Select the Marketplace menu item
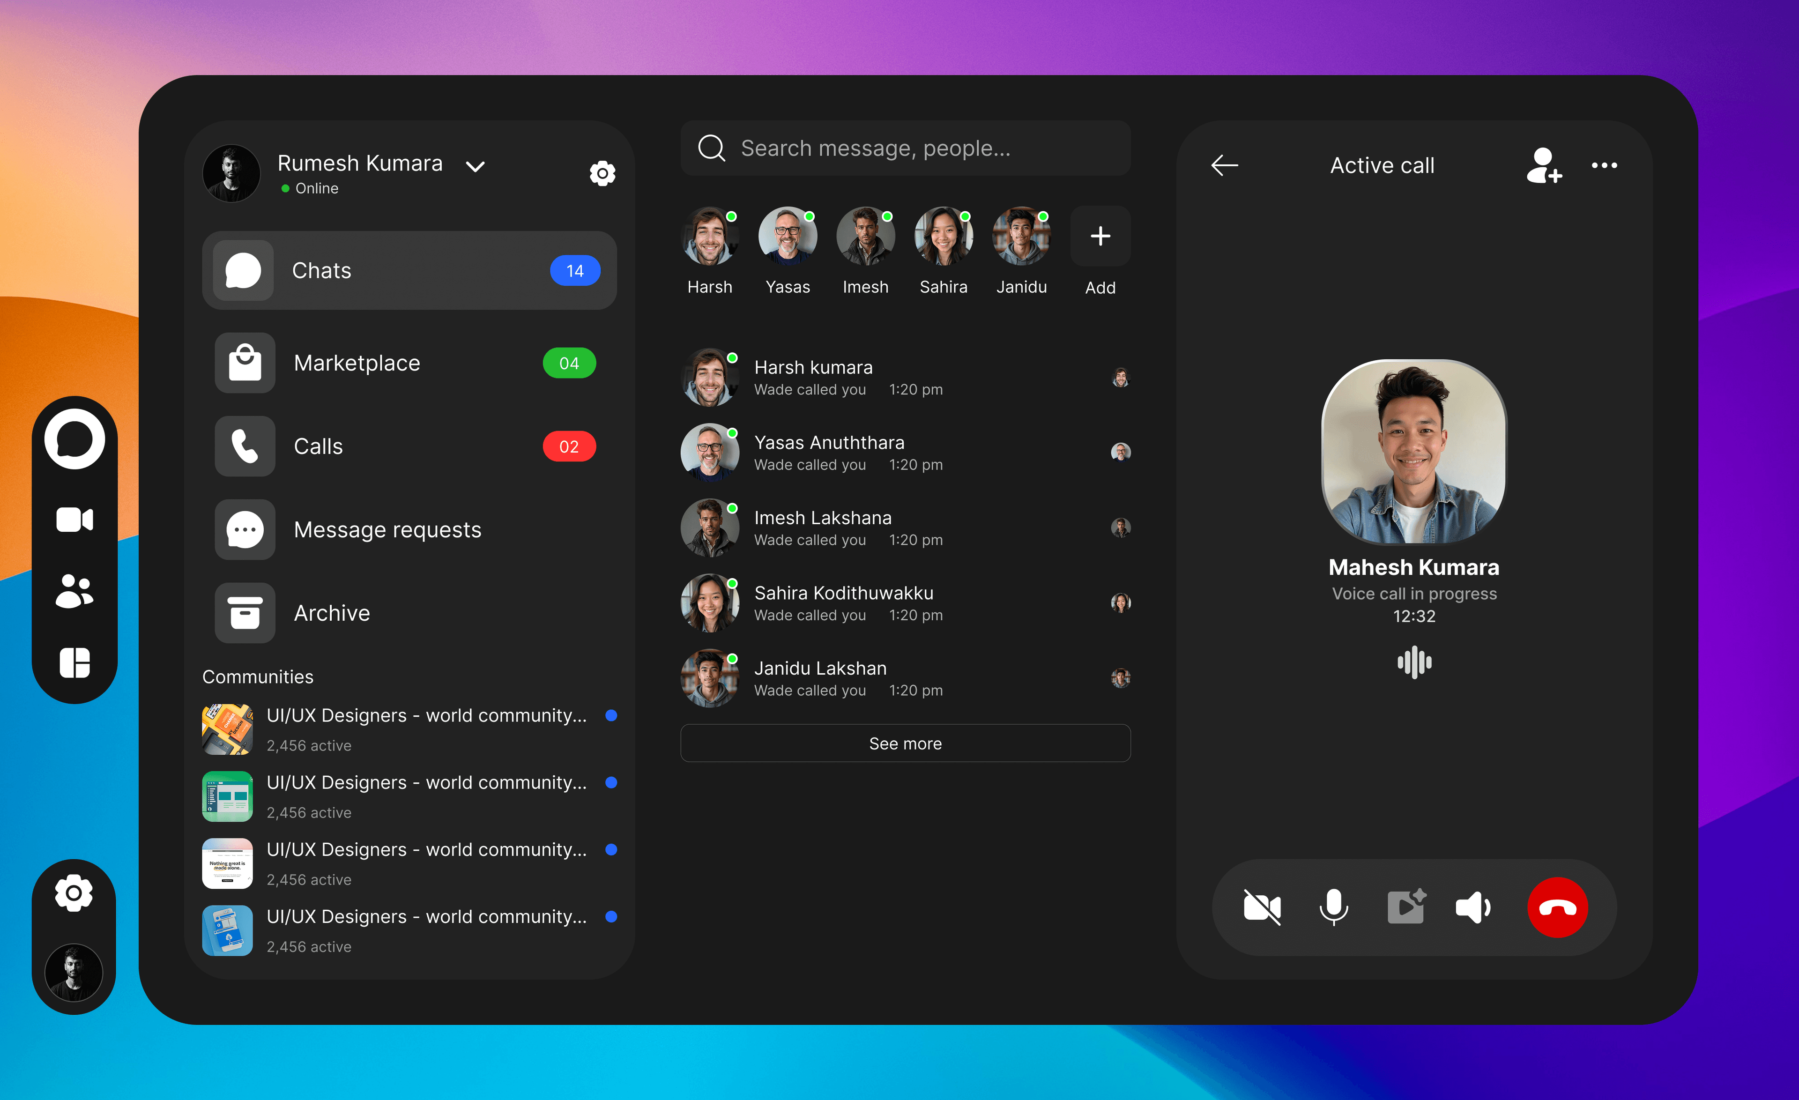The height and width of the screenshot is (1100, 1799). pos(409,364)
